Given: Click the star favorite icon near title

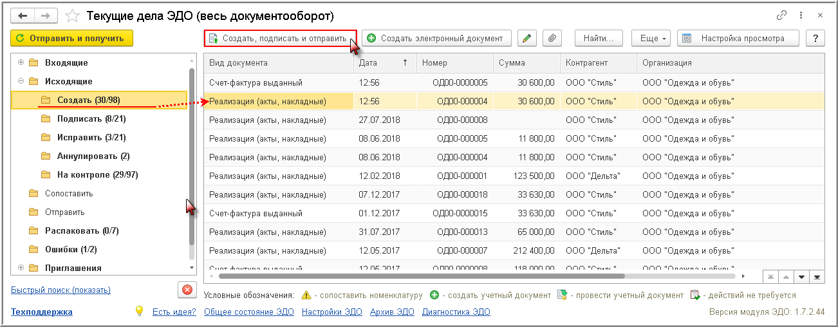Looking at the screenshot, I should (73, 15).
